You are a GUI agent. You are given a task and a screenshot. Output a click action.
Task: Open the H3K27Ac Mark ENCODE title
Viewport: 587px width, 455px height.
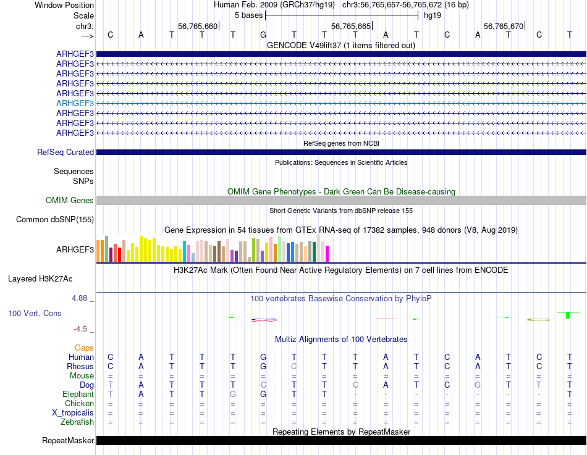point(341,270)
